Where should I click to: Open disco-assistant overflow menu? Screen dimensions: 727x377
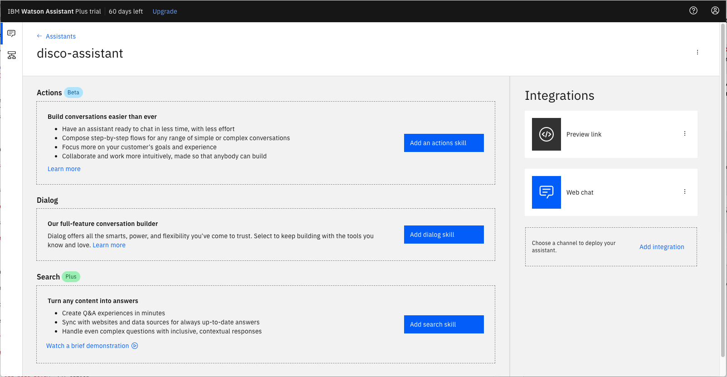pyautogui.click(x=698, y=52)
